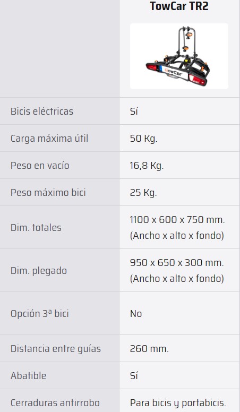Select the No value for Opción 3ª bici

coord(136,313)
